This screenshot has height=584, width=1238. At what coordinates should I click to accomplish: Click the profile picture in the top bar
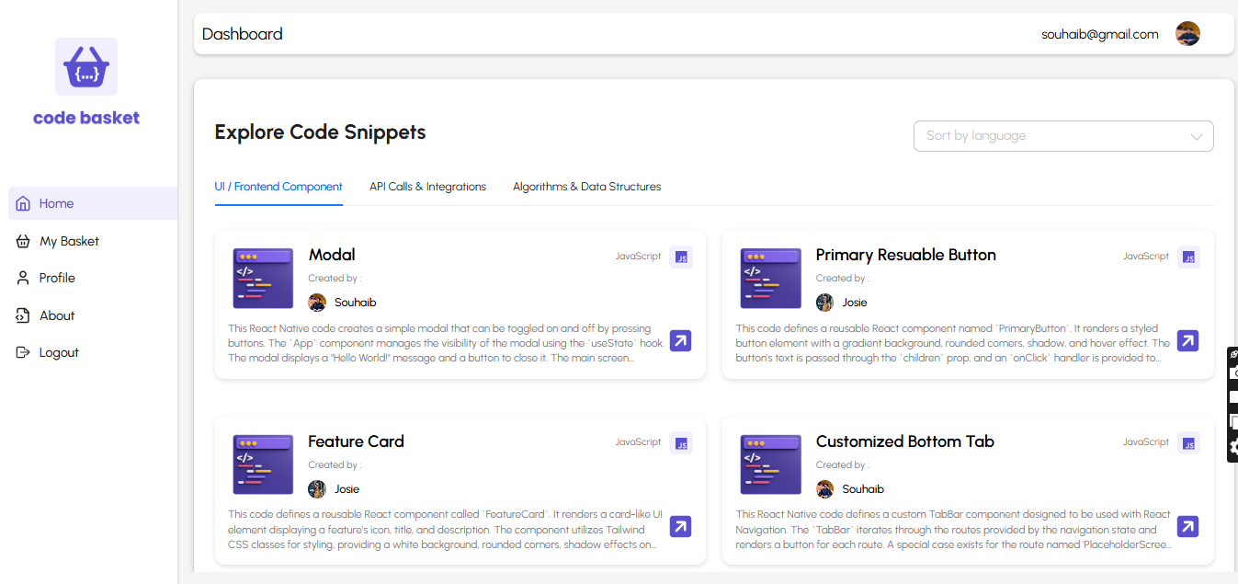coord(1187,33)
